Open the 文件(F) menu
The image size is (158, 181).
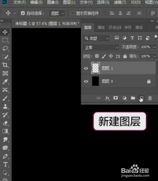[19, 2]
